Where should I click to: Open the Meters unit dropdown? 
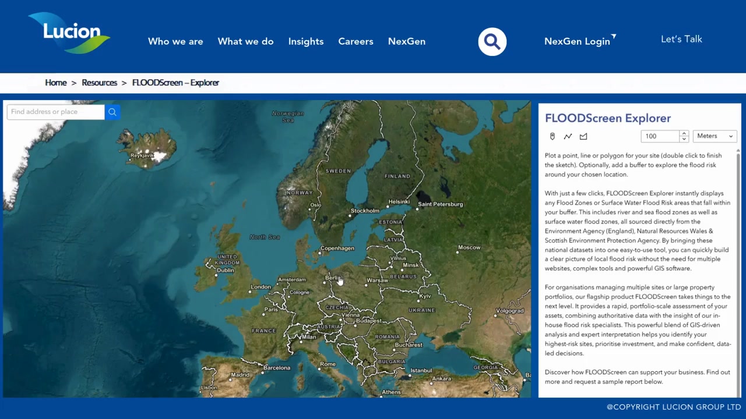click(x=715, y=136)
